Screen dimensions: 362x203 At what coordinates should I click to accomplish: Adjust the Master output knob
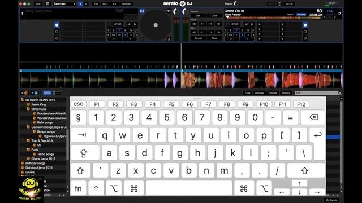point(235,4)
